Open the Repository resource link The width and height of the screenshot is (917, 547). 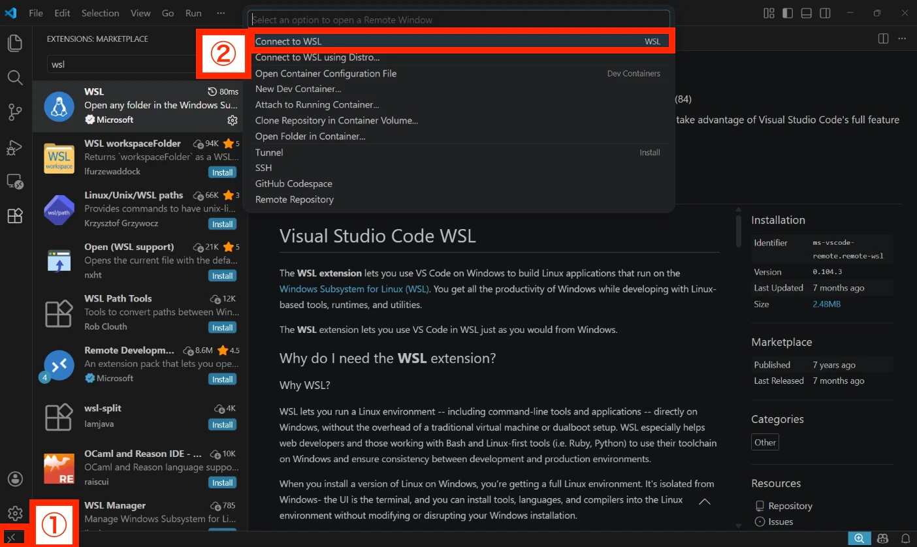(x=790, y=506)
